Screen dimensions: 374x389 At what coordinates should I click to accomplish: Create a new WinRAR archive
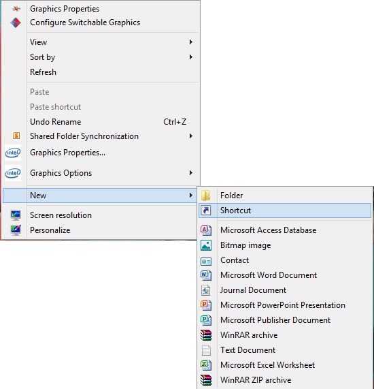click(x=285, y=335)
